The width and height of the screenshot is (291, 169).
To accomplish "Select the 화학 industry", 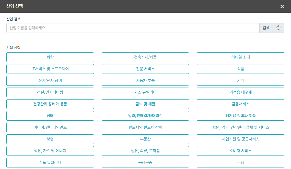I will [50, 57].
